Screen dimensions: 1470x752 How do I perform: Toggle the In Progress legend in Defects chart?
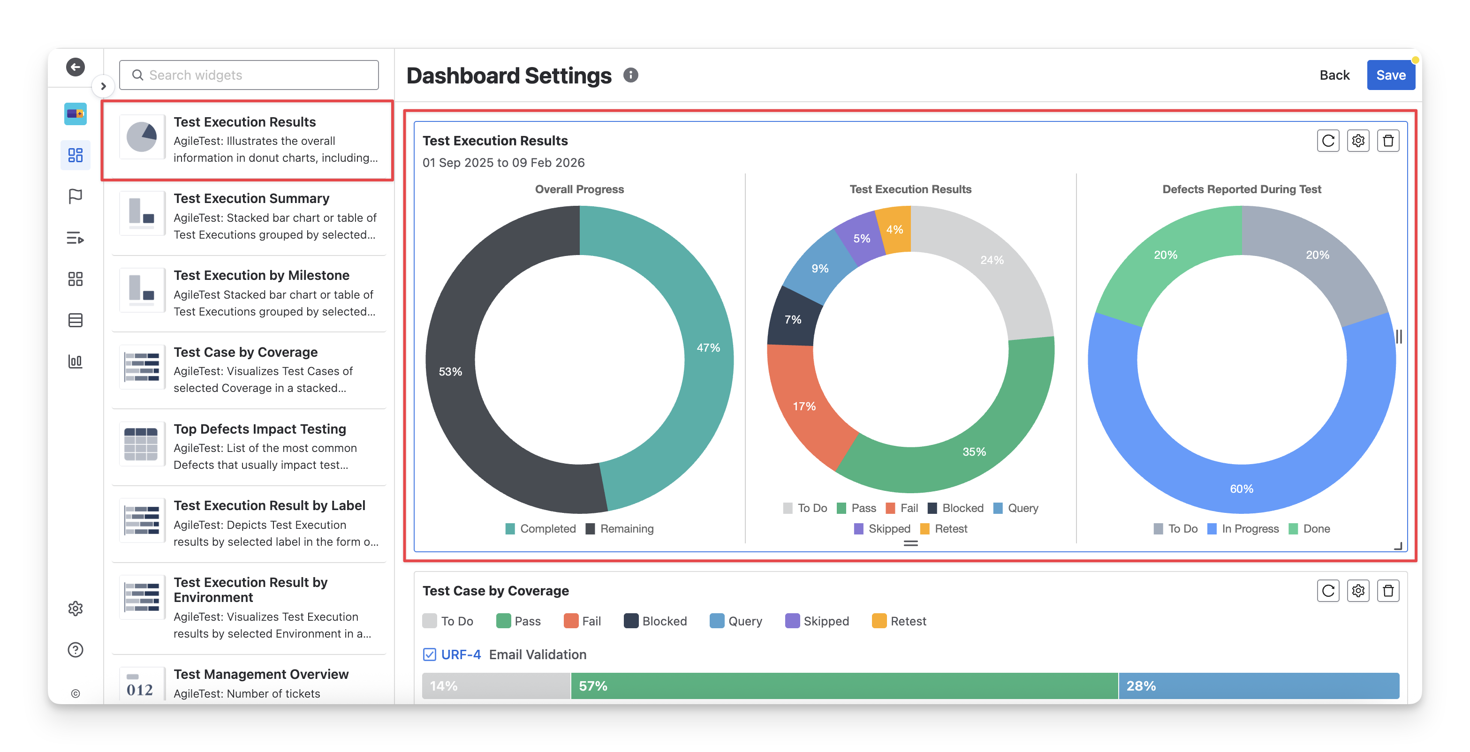click(1243, 529)
